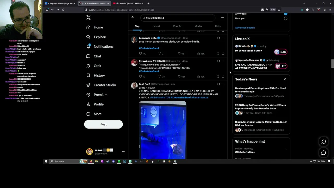The height and width of the screenshot is (188, 334).
Task: Open the Explore page
Action: [x=96, y=37]
